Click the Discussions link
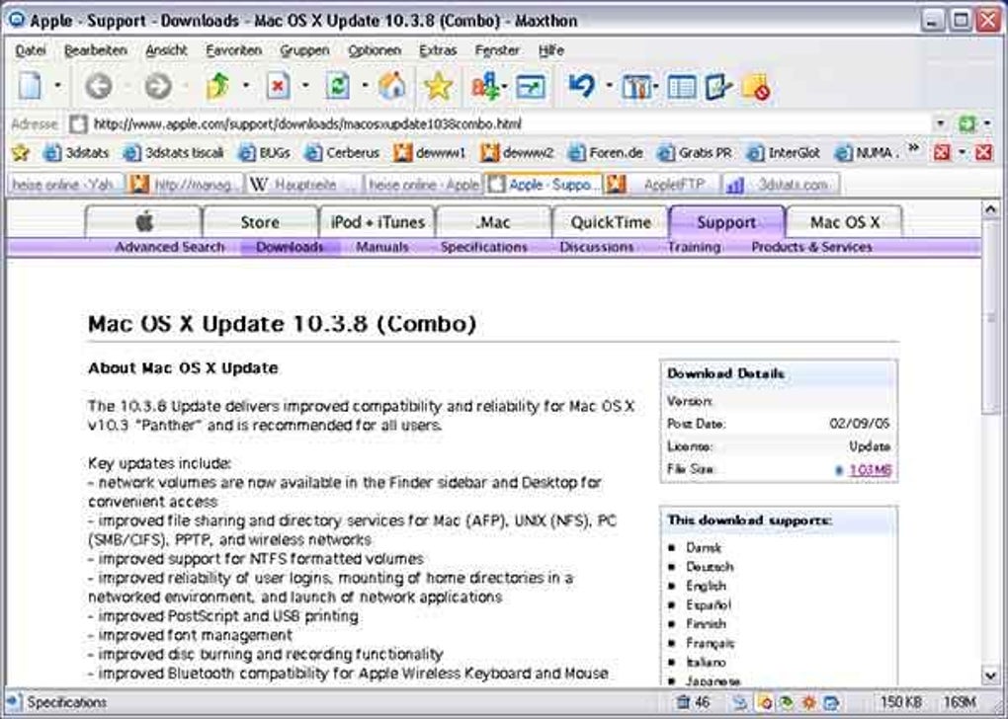The width and height of the screenshot is (1008, 719). [x=597, y=247]
